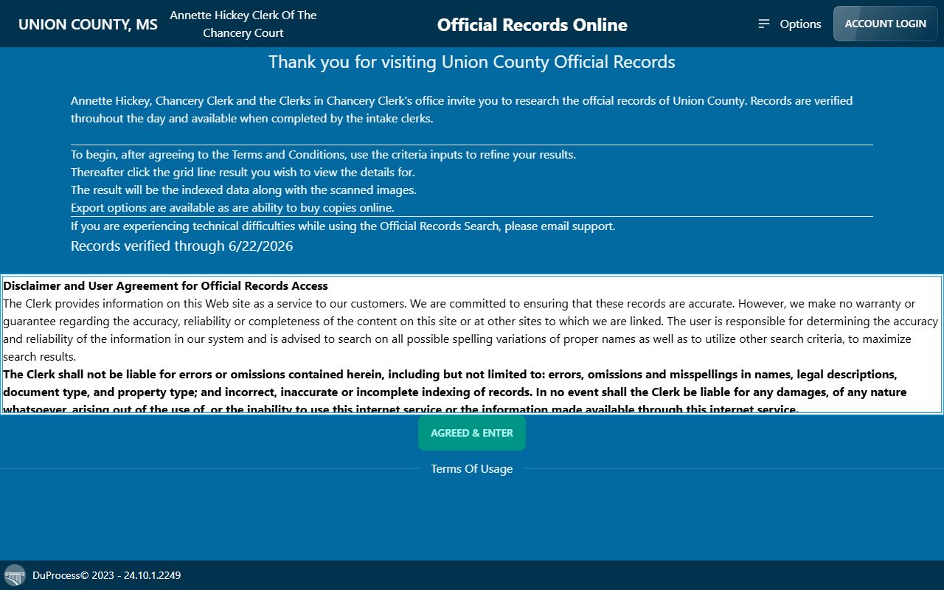Click the result will be the indexed data line
This screenshot has width=944, height=590.
(243, 190)
